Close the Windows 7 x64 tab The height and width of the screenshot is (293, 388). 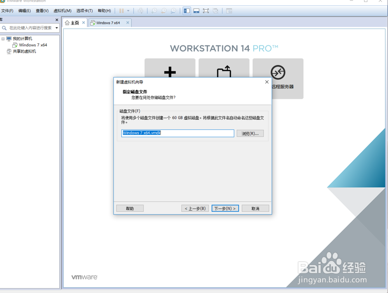[x=128, y=23]
